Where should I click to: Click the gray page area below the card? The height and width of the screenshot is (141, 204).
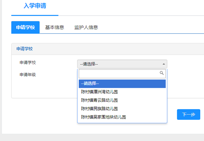point(103,138)
